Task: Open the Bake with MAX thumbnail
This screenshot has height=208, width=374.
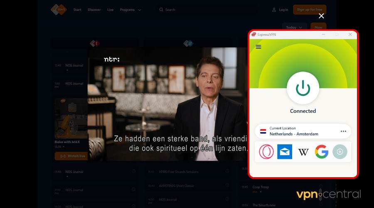Action: (71, 118)
